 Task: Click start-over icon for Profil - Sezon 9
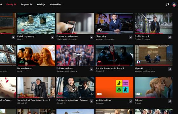[170, 37]
